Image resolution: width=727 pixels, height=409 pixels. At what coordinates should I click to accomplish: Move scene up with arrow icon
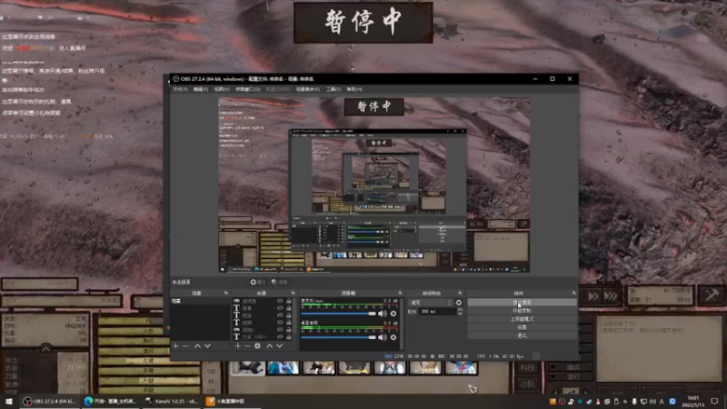click(197, 346)
